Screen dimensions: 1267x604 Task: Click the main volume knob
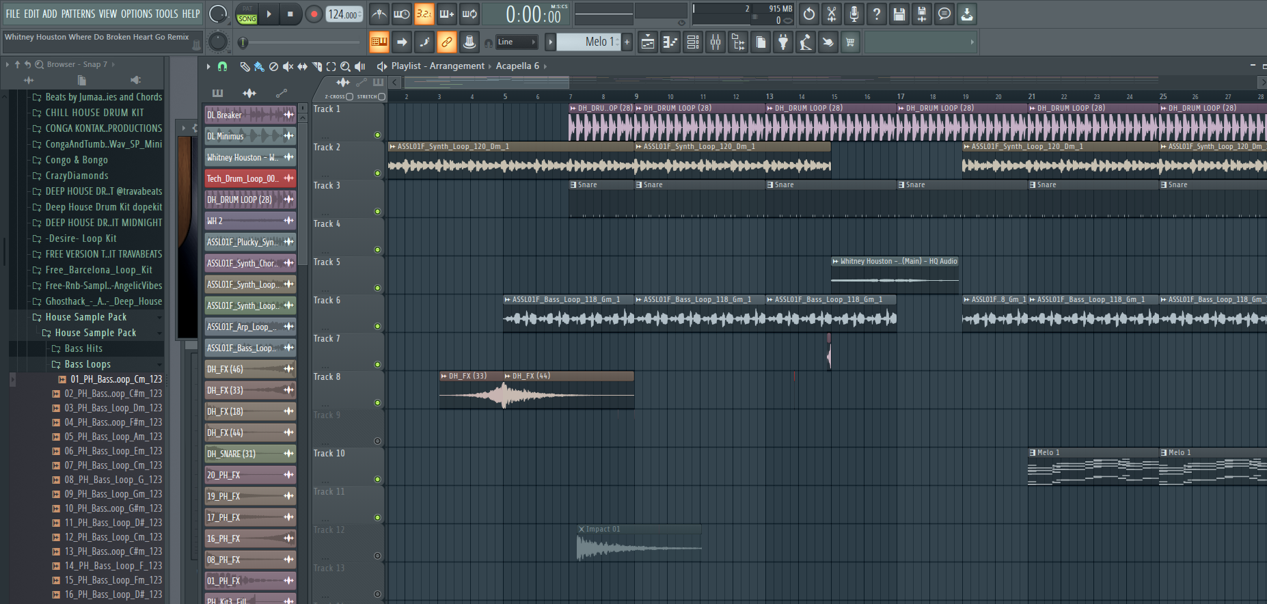point(218,14)
